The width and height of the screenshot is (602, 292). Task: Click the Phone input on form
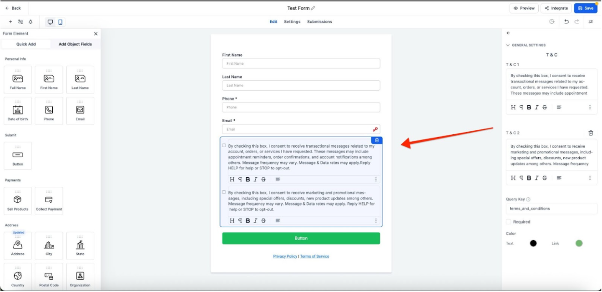[301, 108]
